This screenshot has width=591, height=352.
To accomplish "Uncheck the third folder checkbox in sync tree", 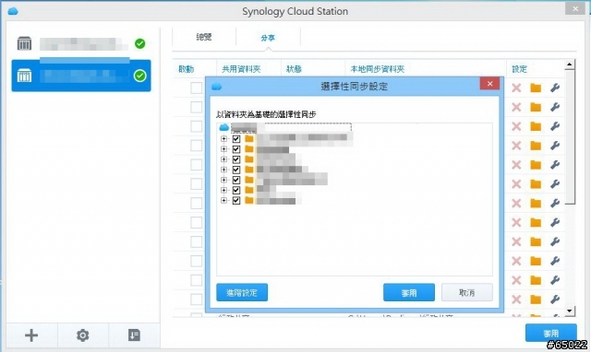I will (x=236, y=159).
